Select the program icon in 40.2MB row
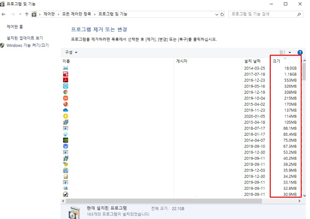310x219 pixels. click(66, 158)
